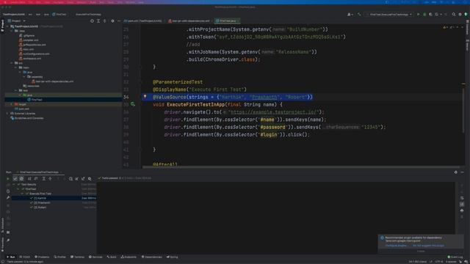
Task: Collapse the main folder in tree
Action: (16, 67)
